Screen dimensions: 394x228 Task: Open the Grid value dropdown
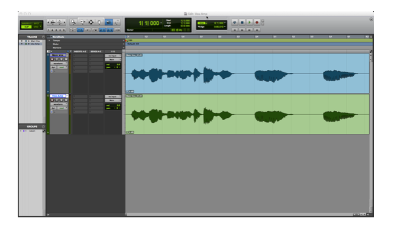point(225,23)
